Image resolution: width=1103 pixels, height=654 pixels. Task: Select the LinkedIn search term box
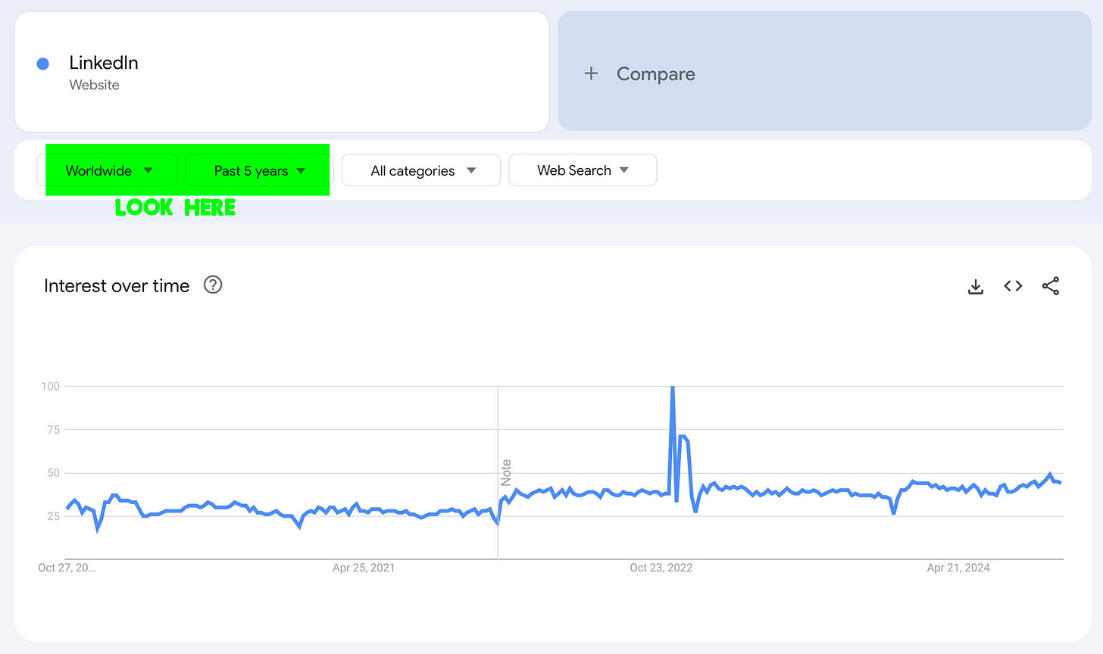pos(282,72)
